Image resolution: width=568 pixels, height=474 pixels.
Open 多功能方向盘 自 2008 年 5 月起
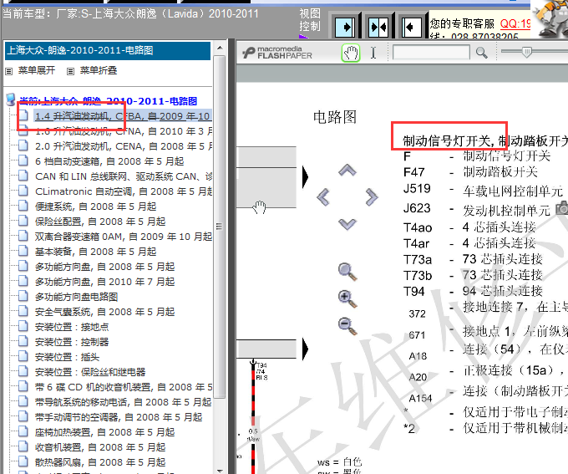(104, 267)
